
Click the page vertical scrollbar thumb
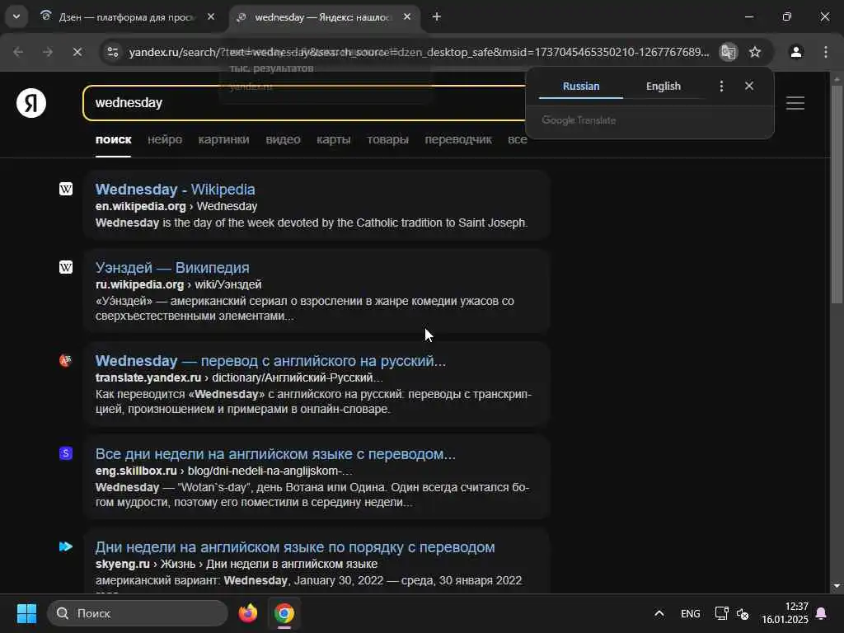(837, 194)
